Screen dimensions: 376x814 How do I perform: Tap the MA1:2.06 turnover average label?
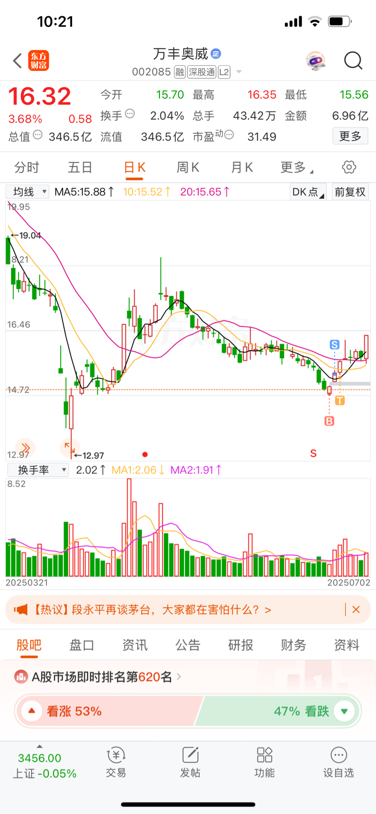click(x=138, y=470)
